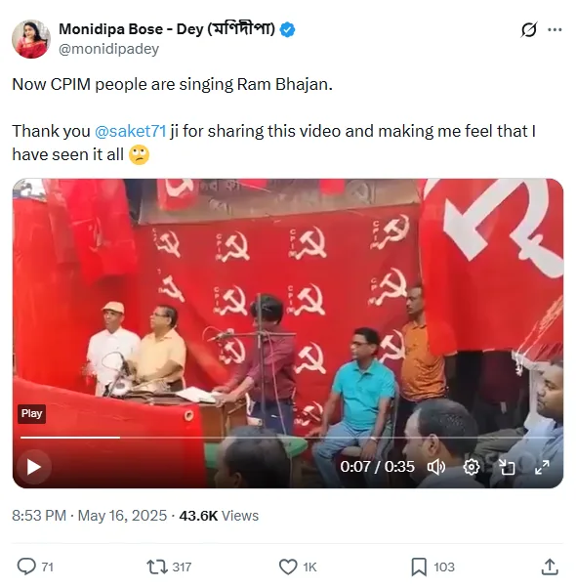Click the Monidipa Bose - Dey display name

coord(167,29)
